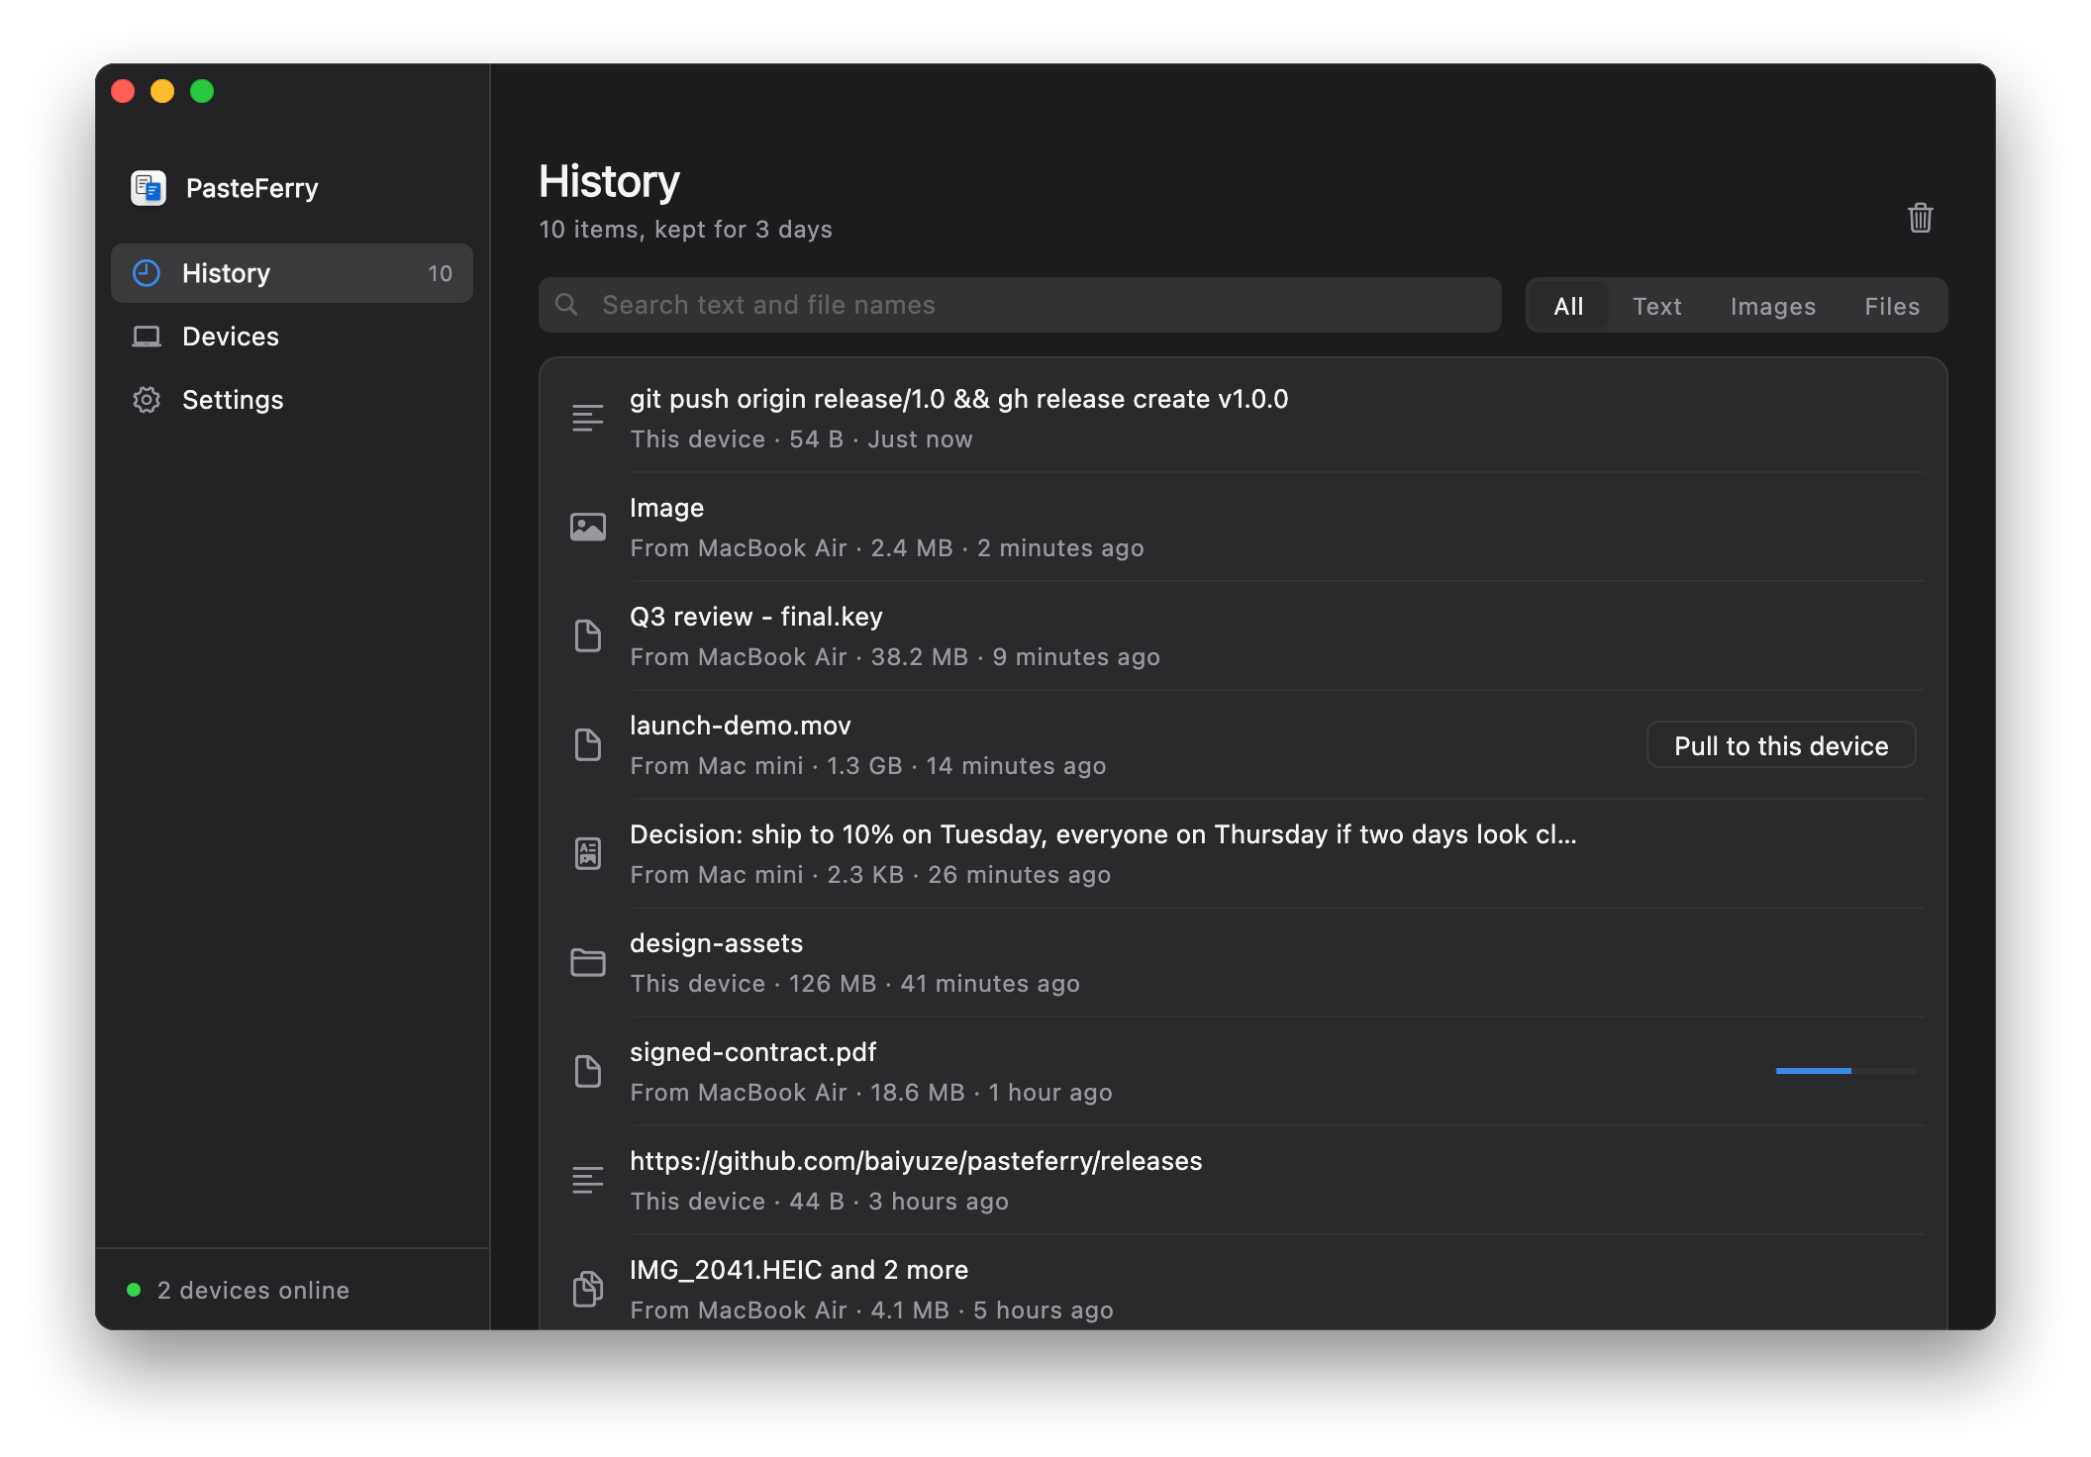Click the clock icon beside History
This screenshot has height=1457, width=2091.
point(147,273)
